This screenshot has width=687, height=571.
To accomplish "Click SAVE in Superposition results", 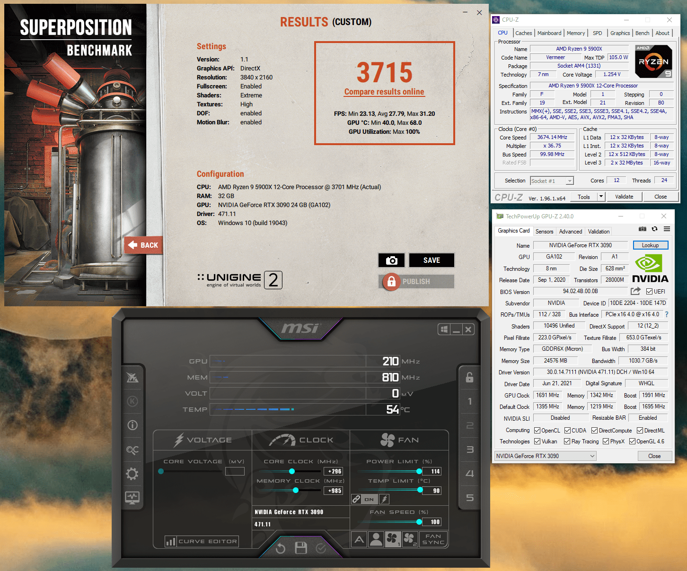I will [432, 260].
